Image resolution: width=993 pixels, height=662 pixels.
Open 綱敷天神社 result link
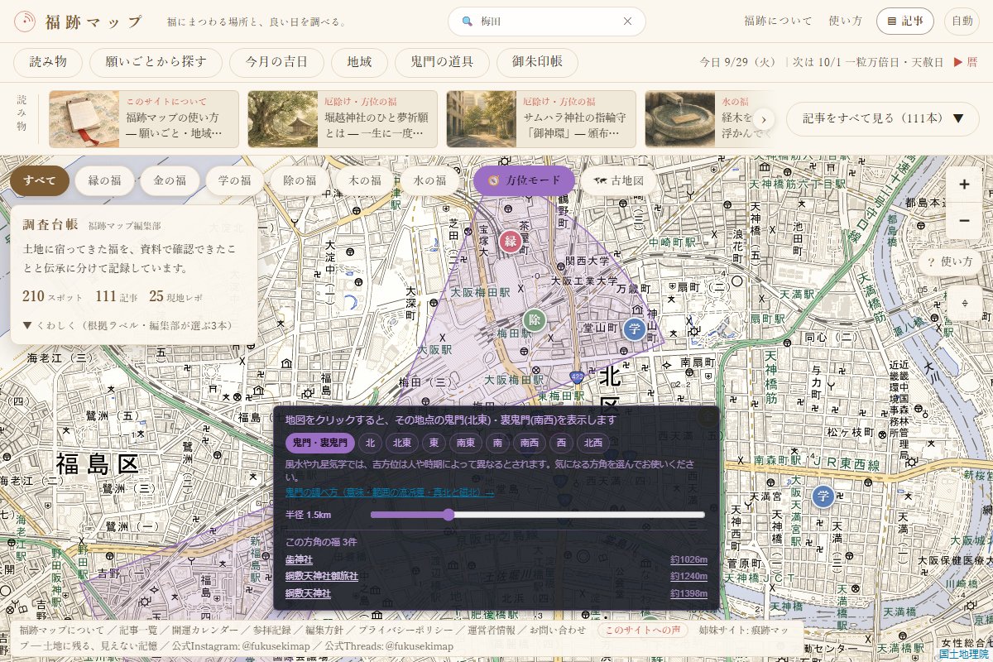click(x=308, y=593)
